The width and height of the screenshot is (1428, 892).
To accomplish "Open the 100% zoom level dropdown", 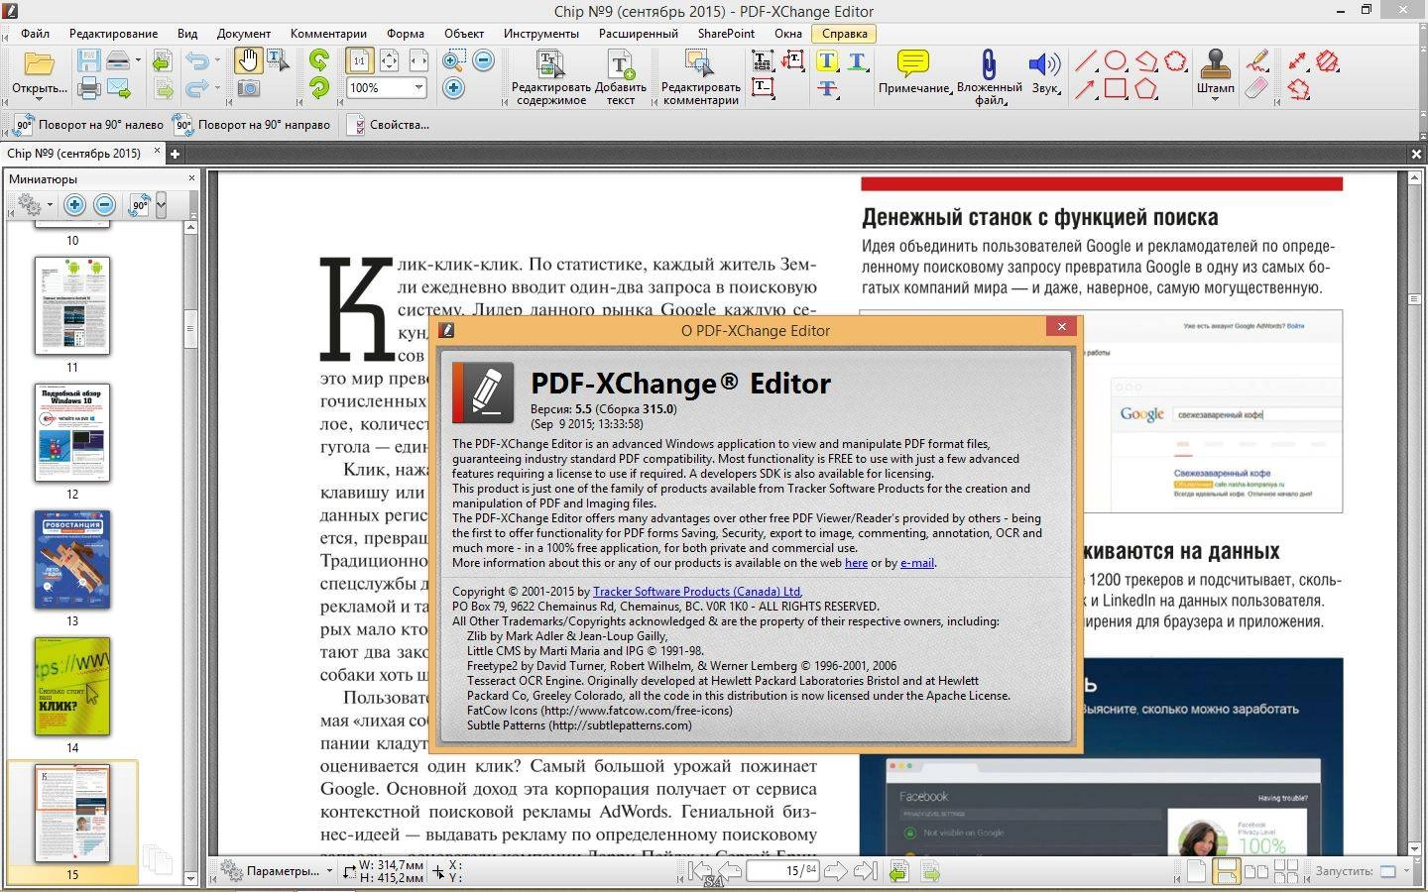I will point(418,88).
